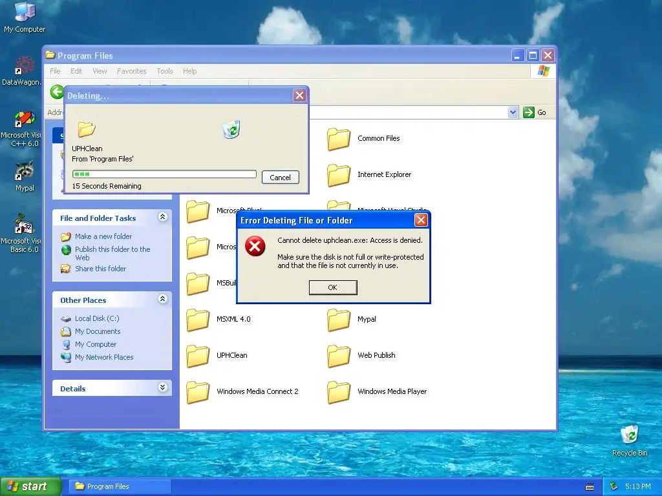The height and width of the screenshot is (496, 662).
Task: Open Microsoft Visual Basic 6.0 desktop icon
Action: point(21,233)
